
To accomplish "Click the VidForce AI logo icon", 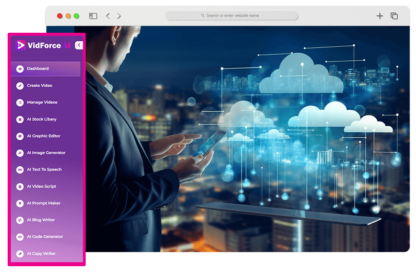I will [x=20, y=45].
